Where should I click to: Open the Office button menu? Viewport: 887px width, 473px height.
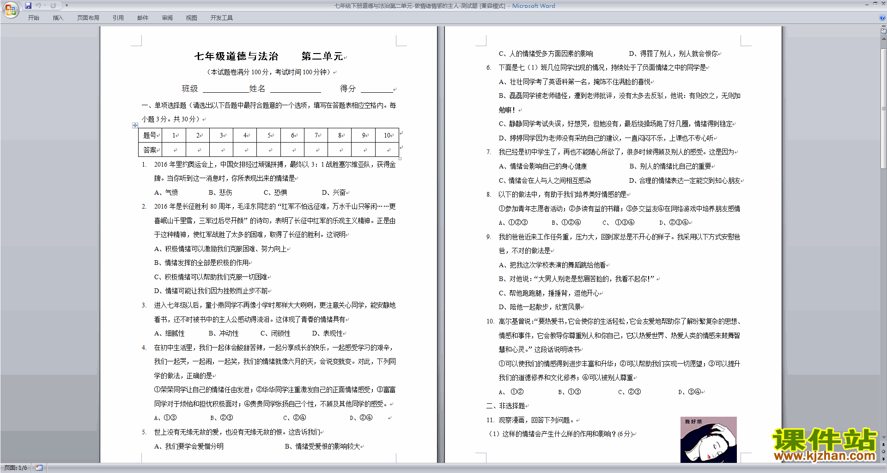10,10
